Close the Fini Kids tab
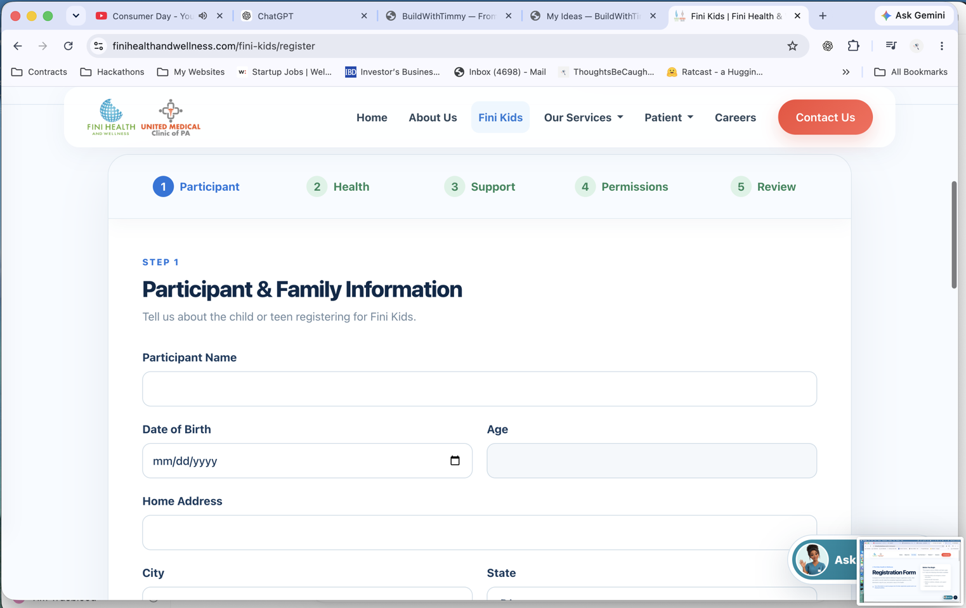Screen dimensions: 966x608 pos(797,16)
